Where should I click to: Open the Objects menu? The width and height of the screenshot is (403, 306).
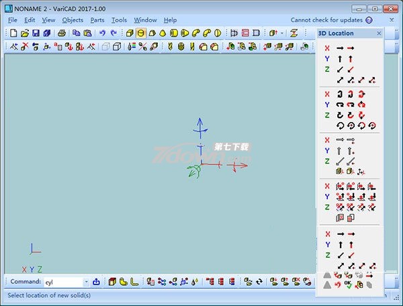(73, 20)
